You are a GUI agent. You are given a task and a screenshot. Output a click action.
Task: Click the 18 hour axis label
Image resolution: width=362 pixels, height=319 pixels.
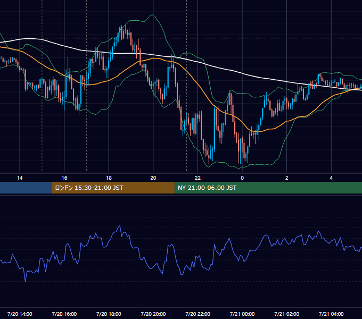tap(109, 178)
